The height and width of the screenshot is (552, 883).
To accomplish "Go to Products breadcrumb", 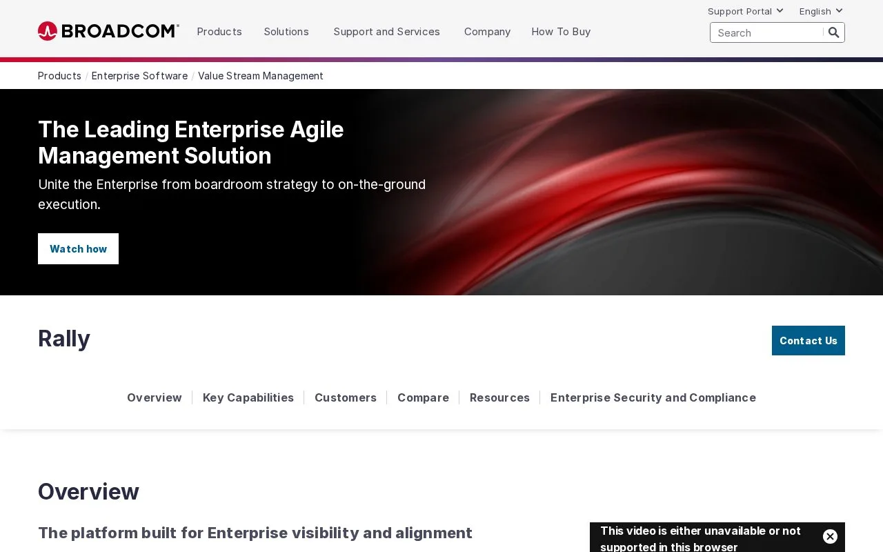I will pyautogui.click(x=59, y=76).
